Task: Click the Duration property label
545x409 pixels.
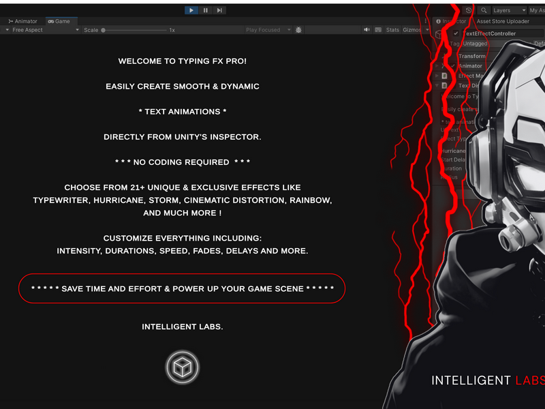Action: coord(451,168)
